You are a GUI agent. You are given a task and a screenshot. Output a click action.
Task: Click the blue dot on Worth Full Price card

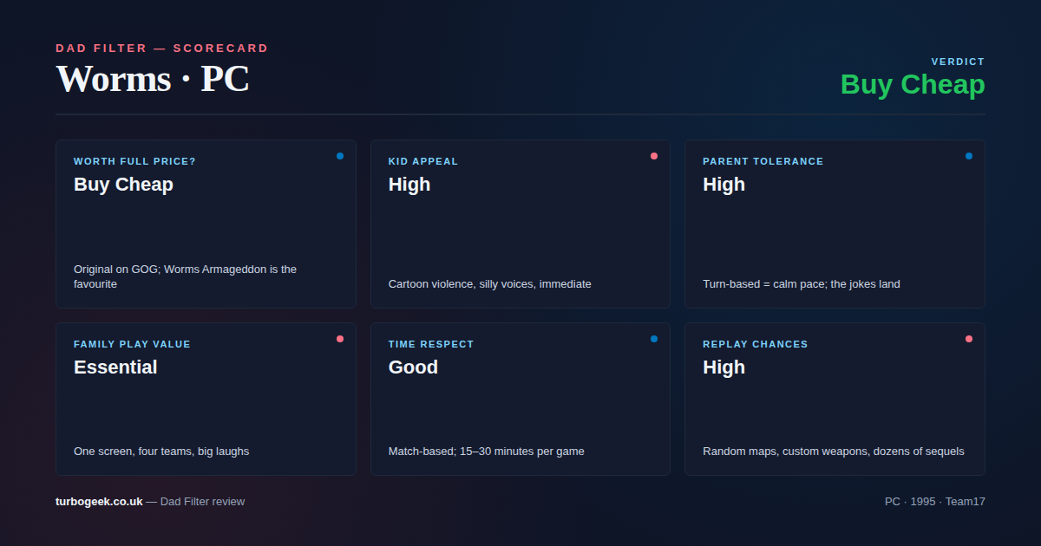point(340,156)
